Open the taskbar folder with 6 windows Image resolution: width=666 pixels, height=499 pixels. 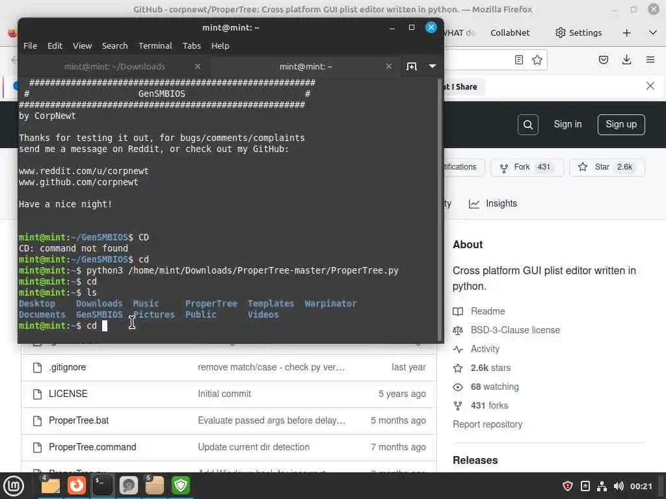[154, 486]
